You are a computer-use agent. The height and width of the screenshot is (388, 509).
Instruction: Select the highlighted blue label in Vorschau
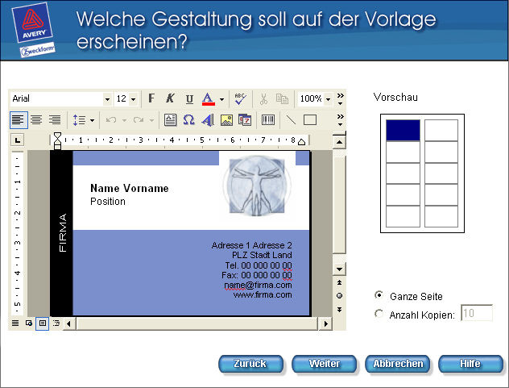[403, 130]
